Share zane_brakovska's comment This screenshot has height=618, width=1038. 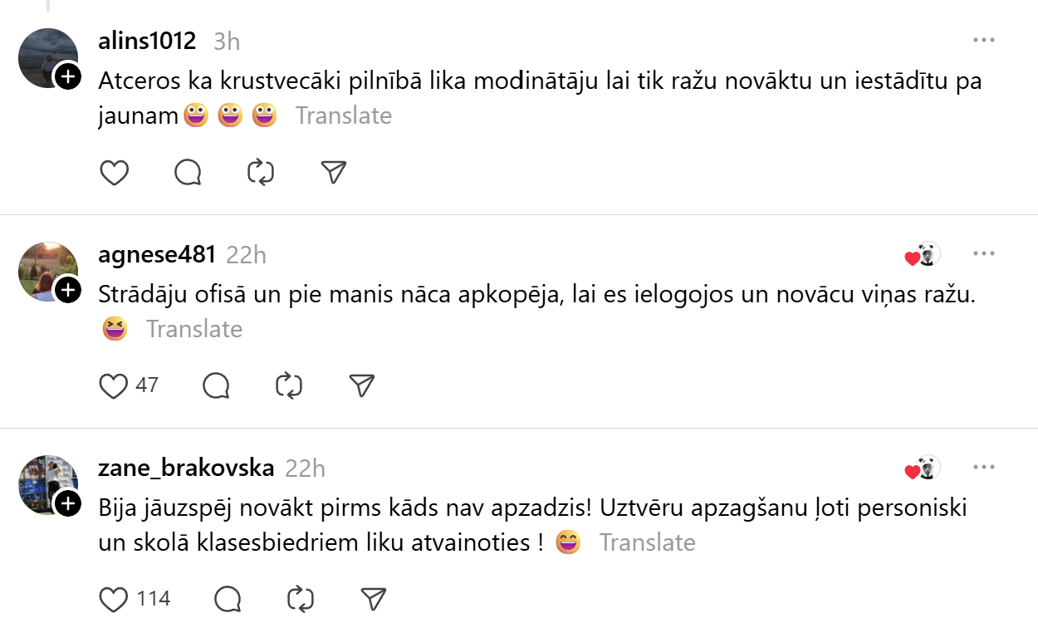(x=373, y=599)
